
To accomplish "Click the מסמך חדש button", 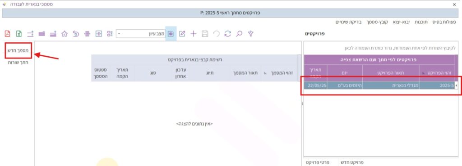I will tap(18, 50).
